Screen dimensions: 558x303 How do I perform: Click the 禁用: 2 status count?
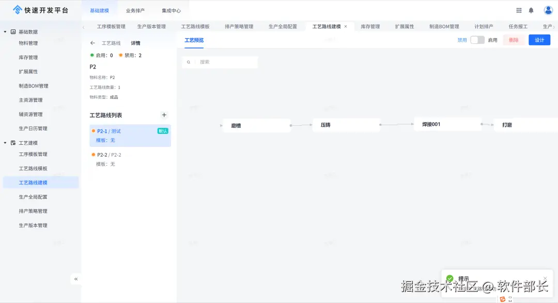pyautogui.click(x=130, y=55)
